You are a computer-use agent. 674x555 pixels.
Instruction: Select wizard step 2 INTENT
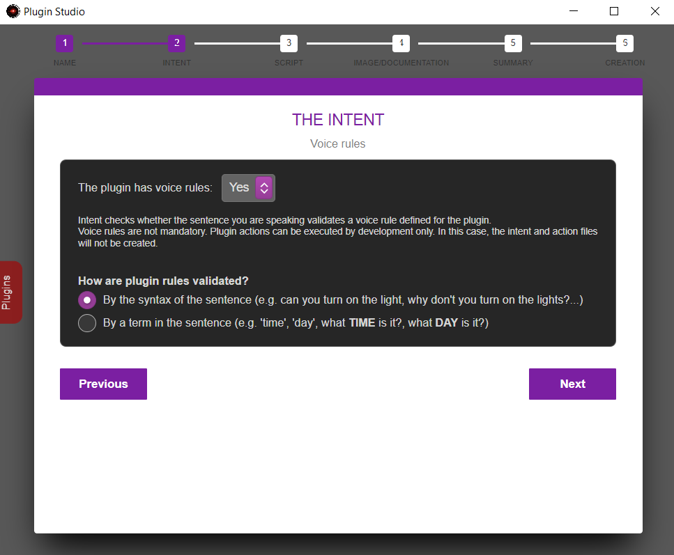click(176, 43)
